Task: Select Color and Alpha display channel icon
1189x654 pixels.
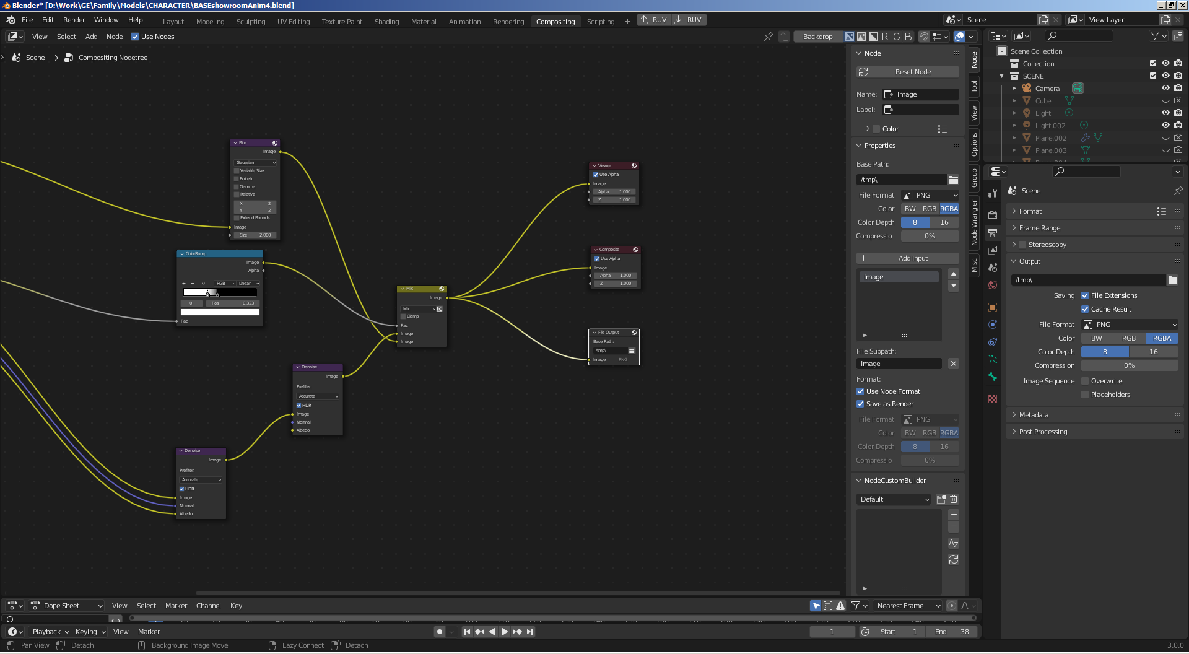Action: click(x=850, y=37)
